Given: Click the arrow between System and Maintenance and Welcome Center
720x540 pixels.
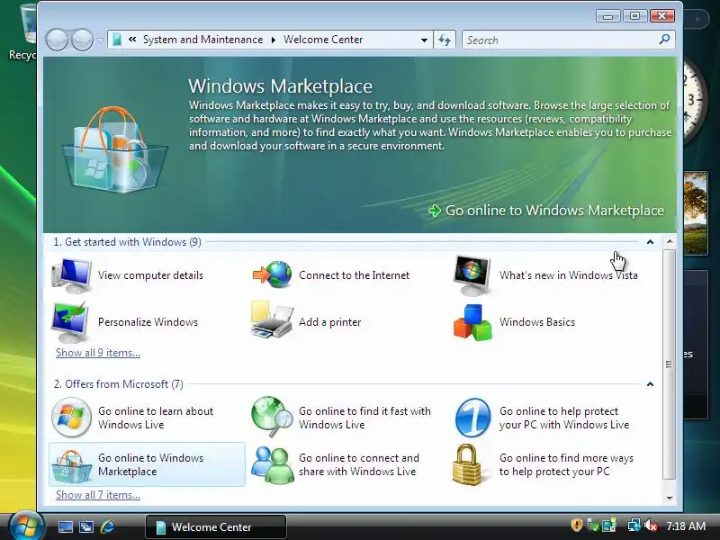Looking at the screenshot, I should click(274, 40).
